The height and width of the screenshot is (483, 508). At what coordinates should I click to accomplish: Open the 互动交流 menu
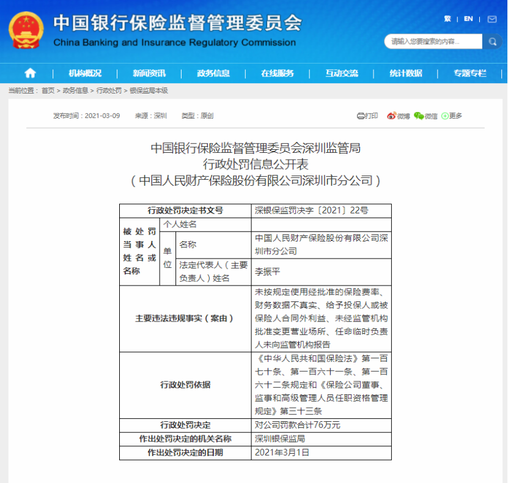(x=342, y=73)
